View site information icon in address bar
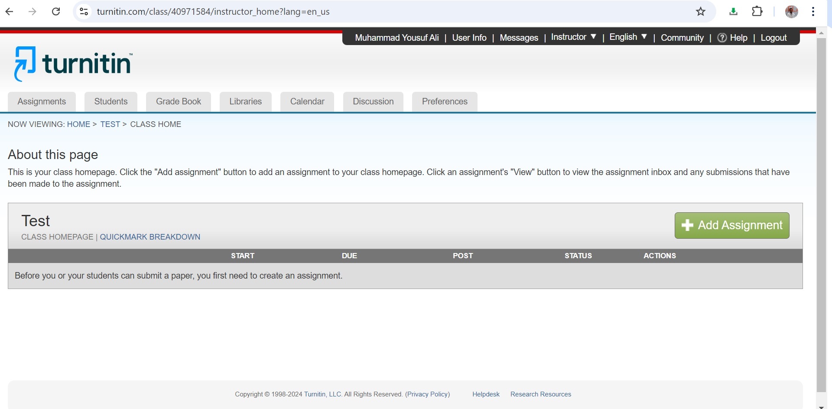Screen dimensions: 832x409 coord(84,12)
